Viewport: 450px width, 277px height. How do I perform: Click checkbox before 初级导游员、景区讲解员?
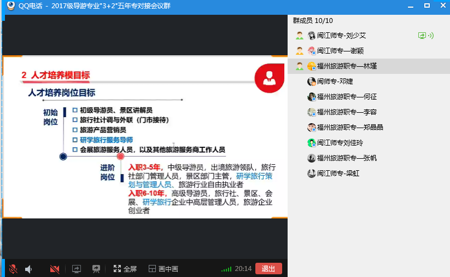(75, 110)
